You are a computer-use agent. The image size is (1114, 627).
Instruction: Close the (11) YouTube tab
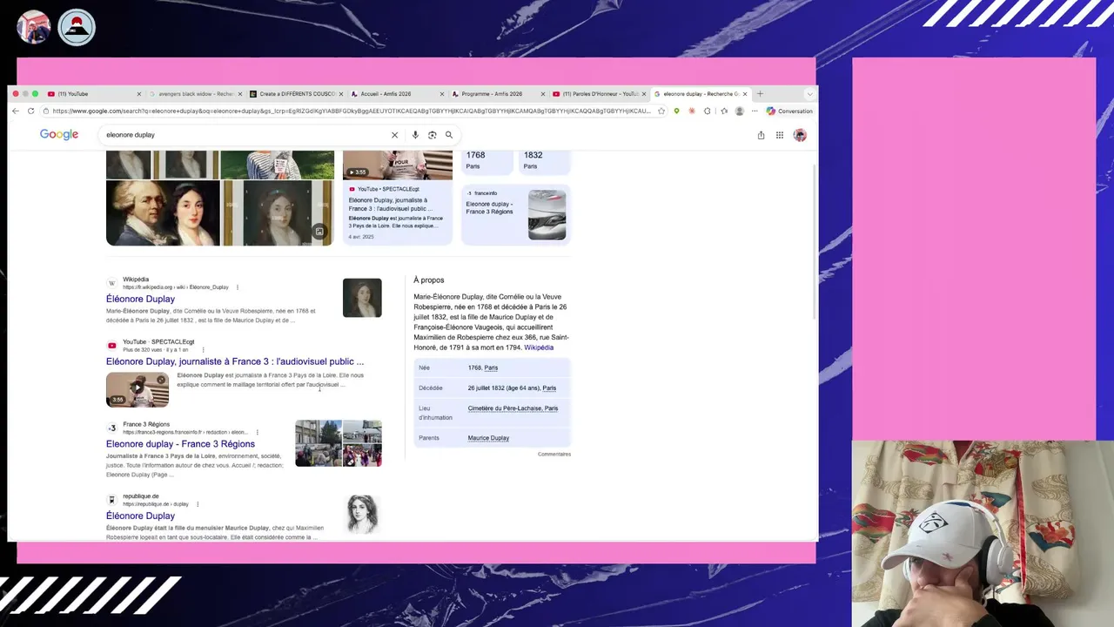pos(138,93)
